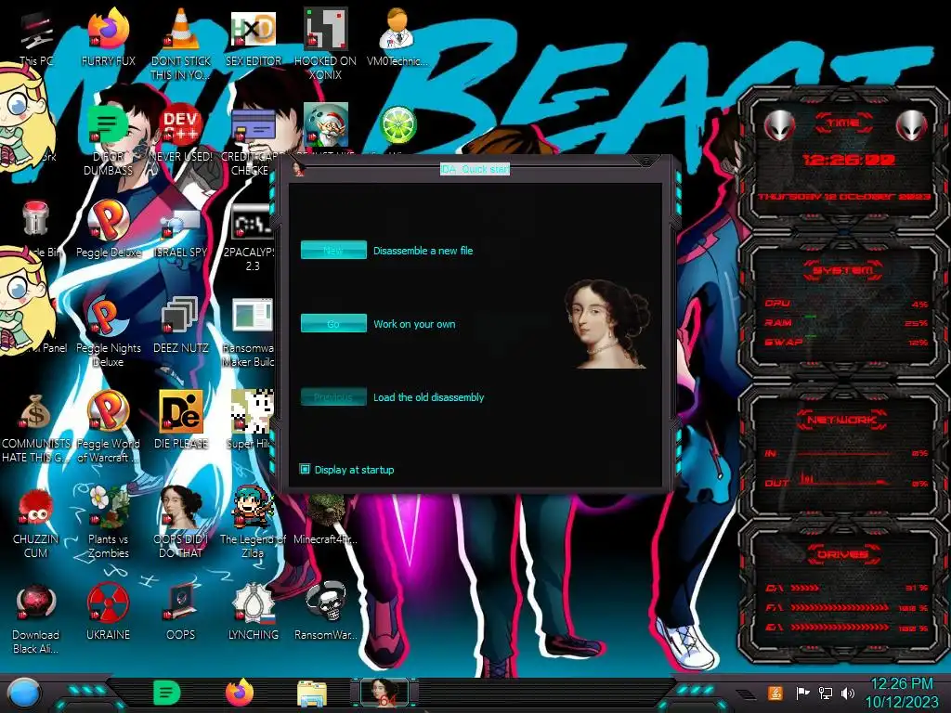Click the TIME gadget digital clock
This screenshot has height=713, width=951.
pos(849,160)
